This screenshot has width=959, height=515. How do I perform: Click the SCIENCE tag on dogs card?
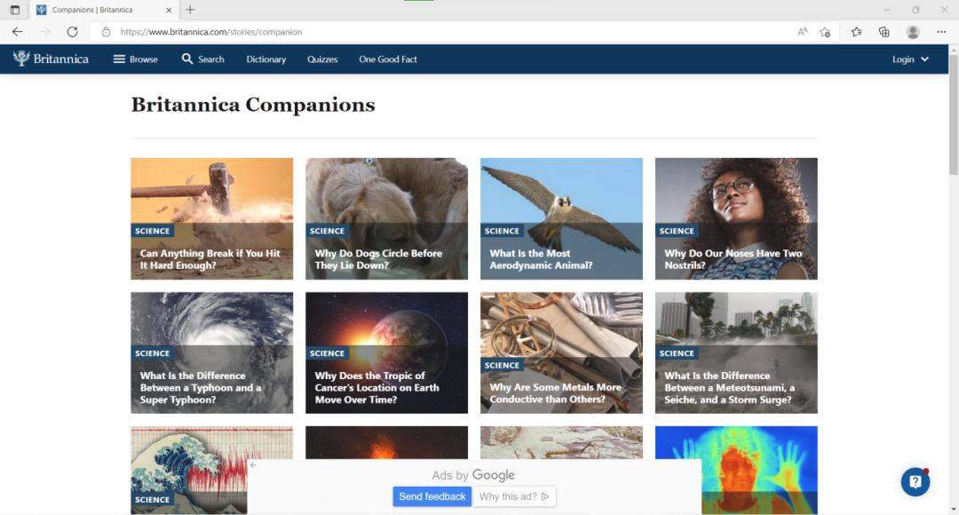[x=327, y=231]
